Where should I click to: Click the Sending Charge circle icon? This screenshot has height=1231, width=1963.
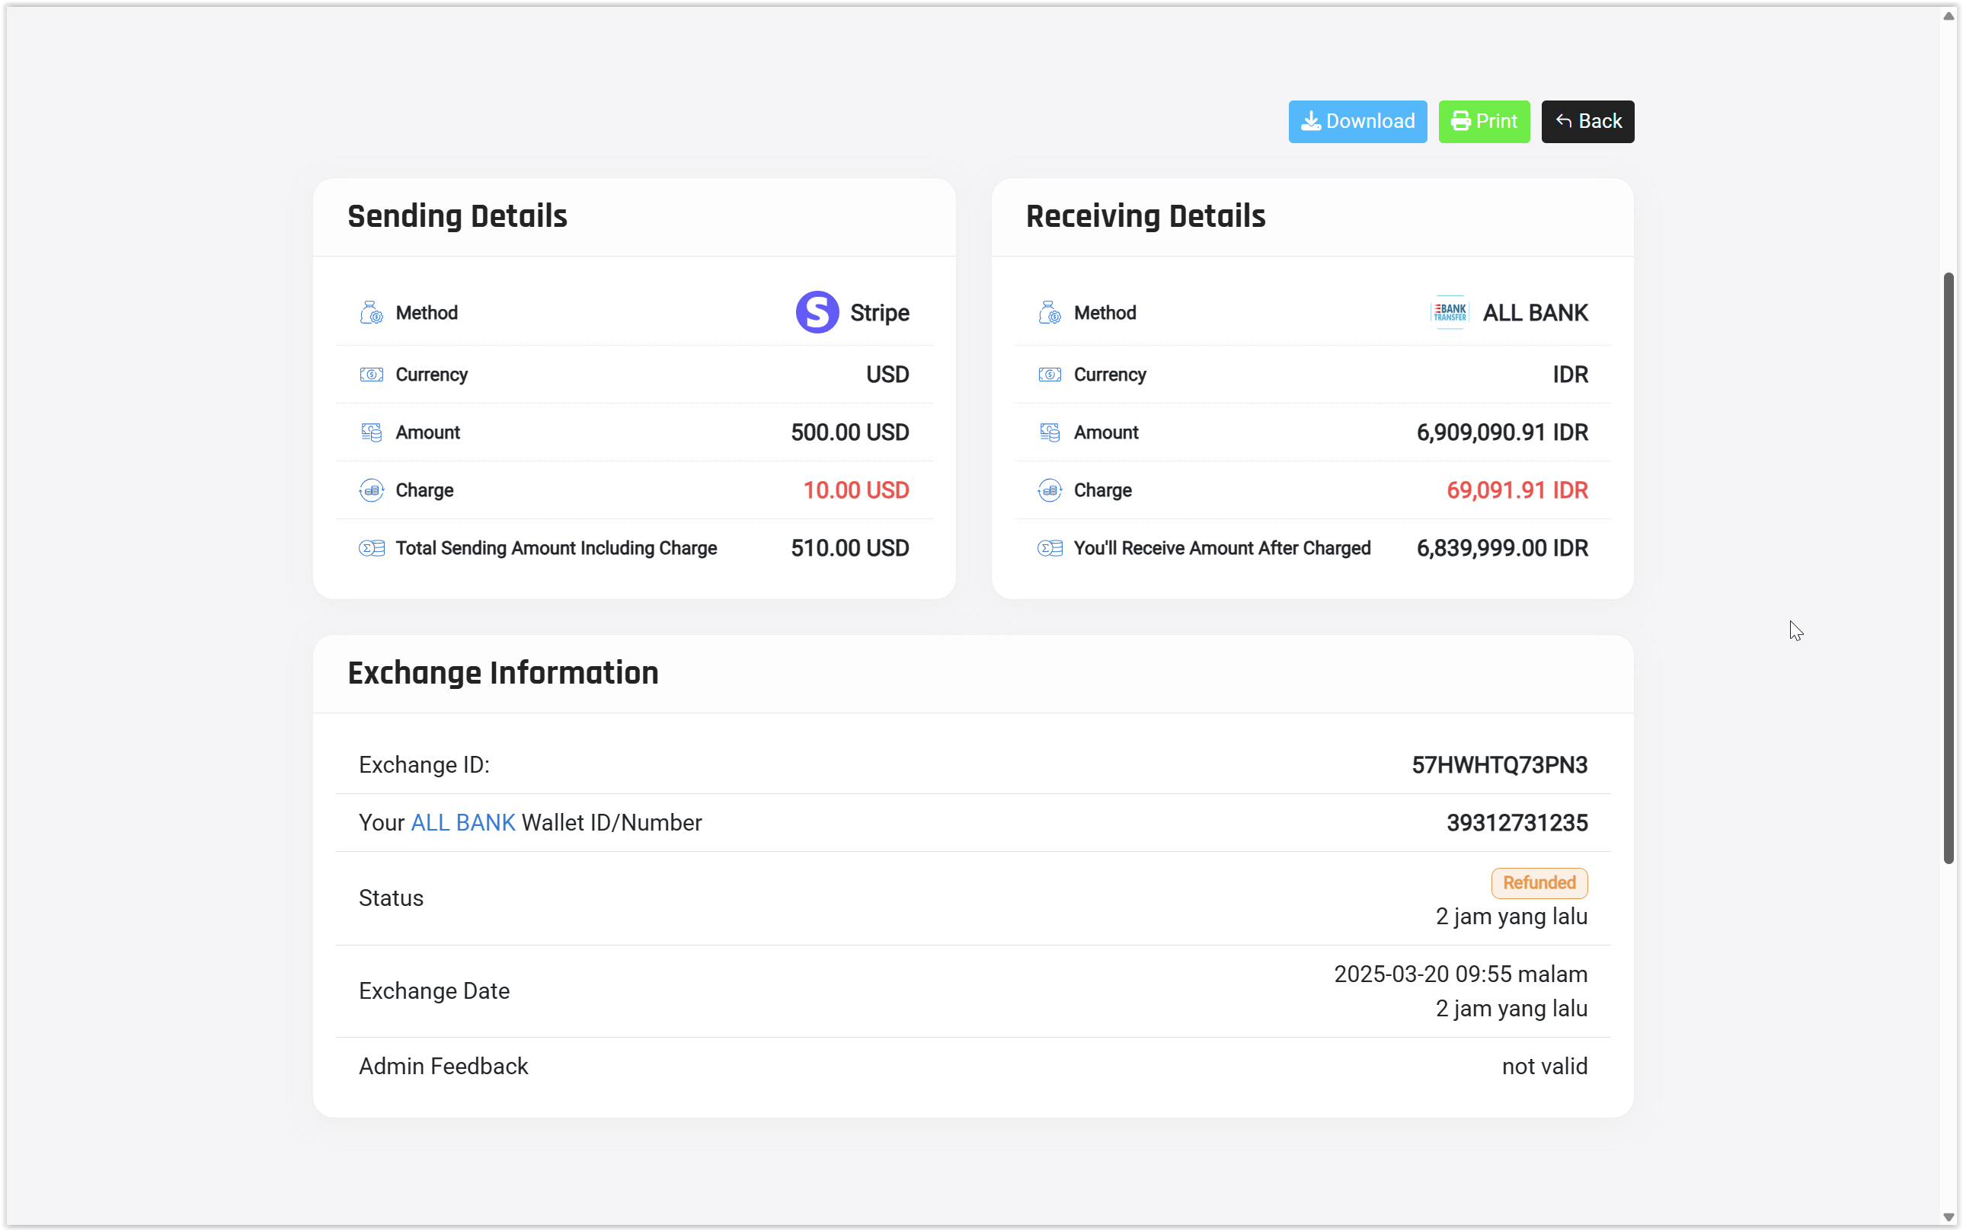pos(372,490)
